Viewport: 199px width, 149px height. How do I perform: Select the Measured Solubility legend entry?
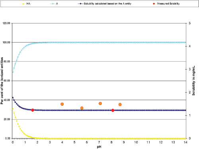click(x=166, y=4)
